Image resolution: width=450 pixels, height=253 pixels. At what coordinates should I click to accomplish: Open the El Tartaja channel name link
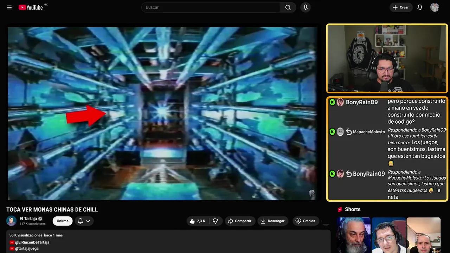point(28,219)
